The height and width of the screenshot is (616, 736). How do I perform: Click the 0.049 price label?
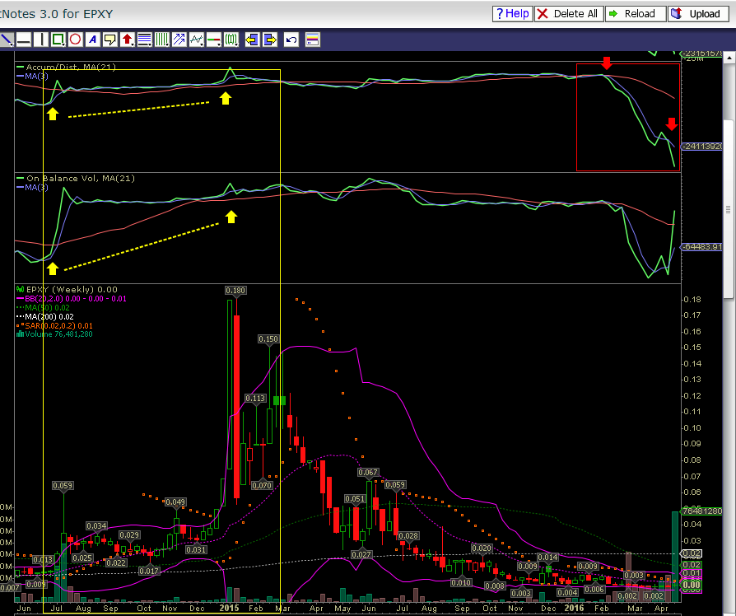175,502
